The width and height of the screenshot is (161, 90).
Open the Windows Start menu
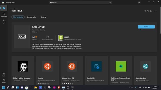4,87
